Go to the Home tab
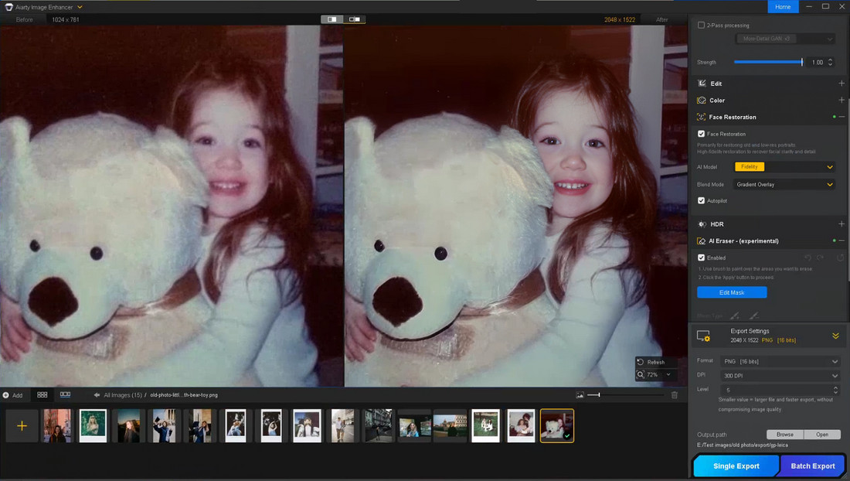Viewport: 850px width, 481px height. pos(782,6)
